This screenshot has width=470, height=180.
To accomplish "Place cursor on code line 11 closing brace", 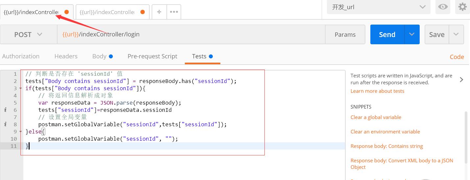I will pos(27,146).
